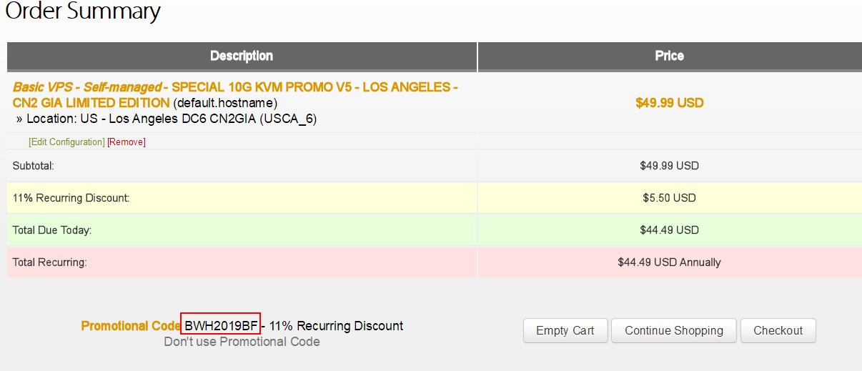Click the Promotional Code orange label
Viewport: 862px width, 371px height.
[131, 326]
